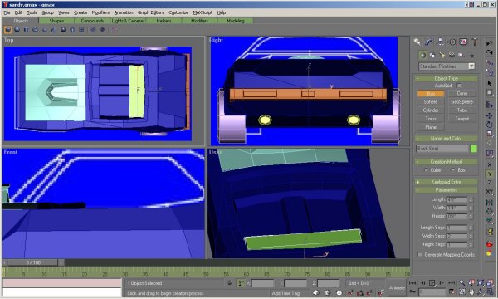Select the Move tool icon
This screenshot has width=498, height=299.
pos(489,115)
